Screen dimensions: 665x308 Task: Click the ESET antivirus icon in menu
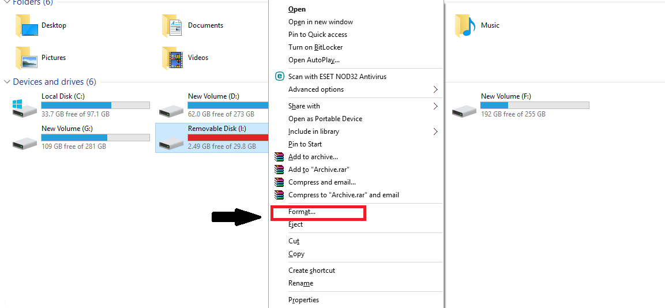click(279, 76)
